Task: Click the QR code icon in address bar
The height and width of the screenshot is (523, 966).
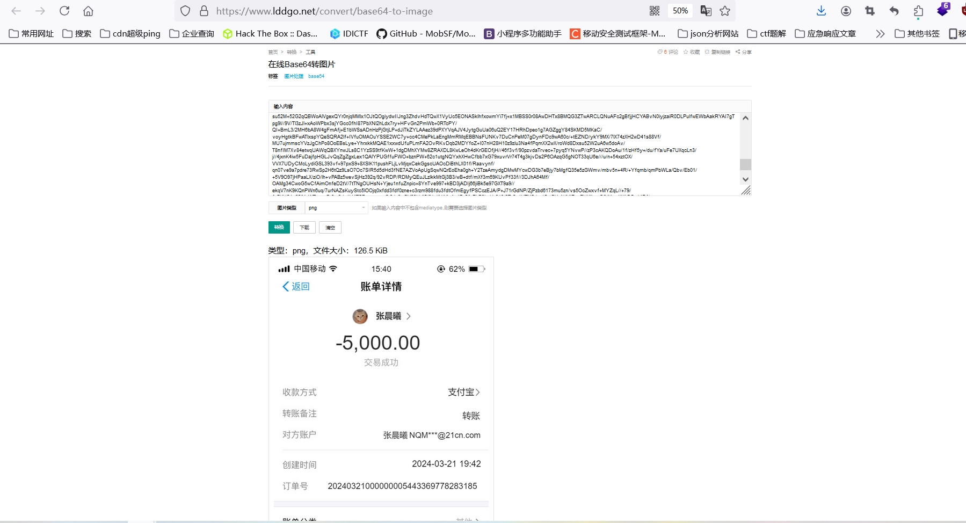Action: click(x=655, y=11)
